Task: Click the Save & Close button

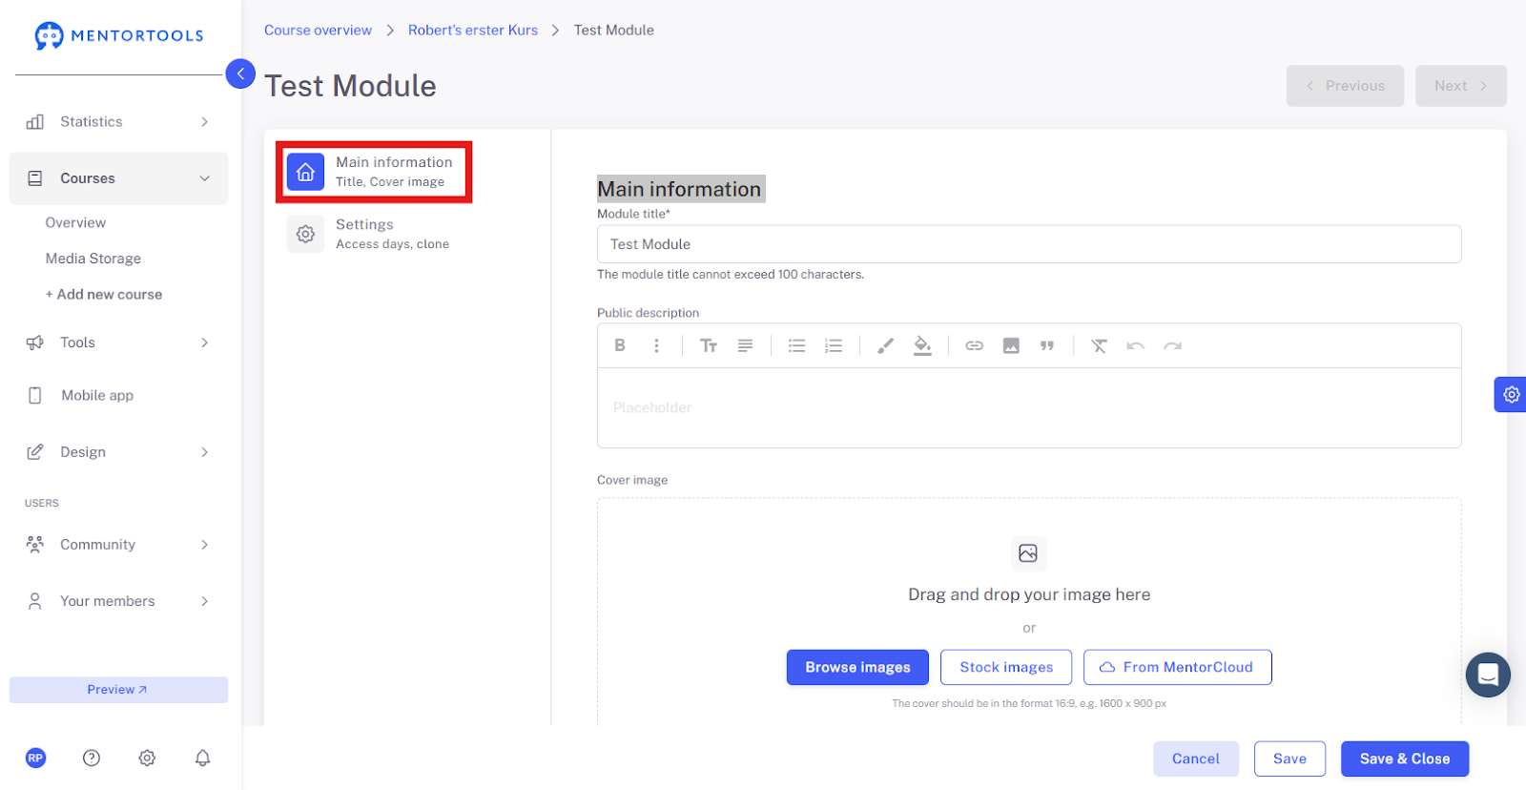Action: tap(1405, 759)
